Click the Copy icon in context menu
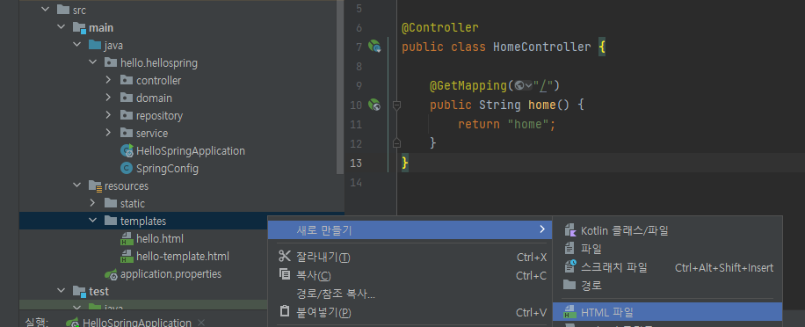The image size is (805, 327). click(x=285, y=274)
